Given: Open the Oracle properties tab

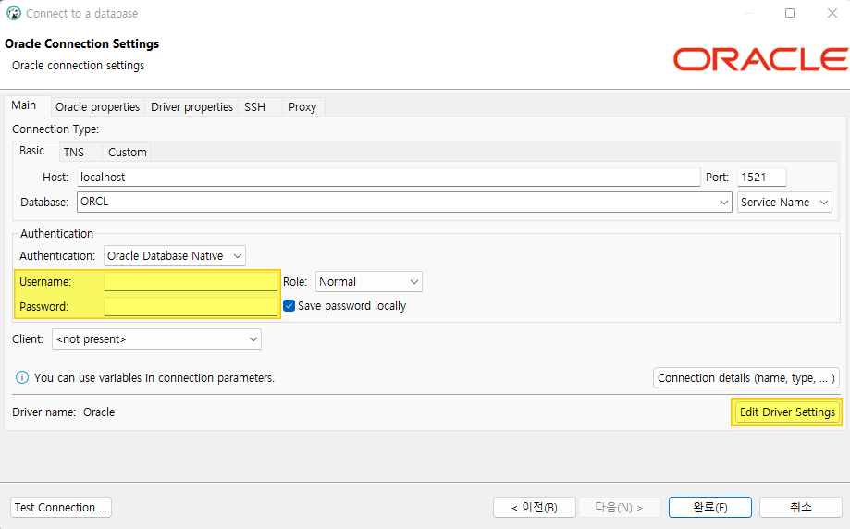Looking at the screenshot, I should (97, 106).
